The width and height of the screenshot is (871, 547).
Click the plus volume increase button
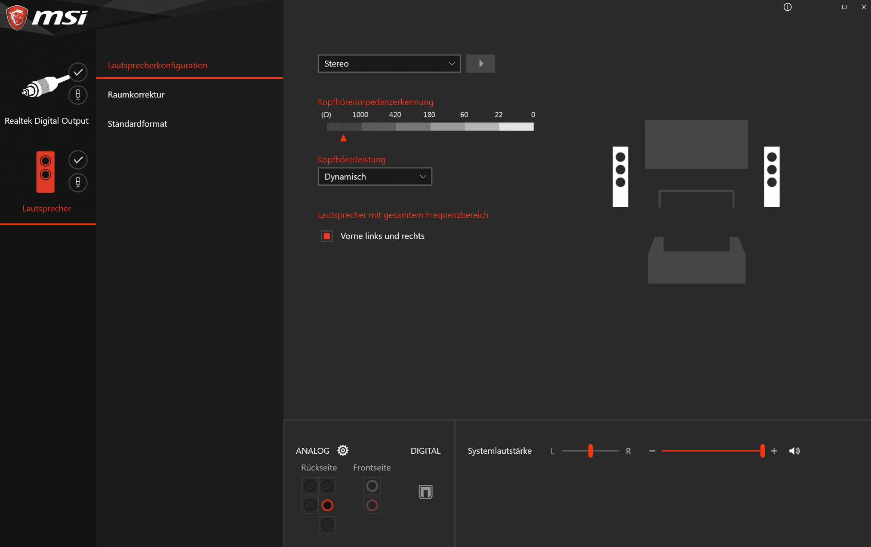(x=774, y=451)
